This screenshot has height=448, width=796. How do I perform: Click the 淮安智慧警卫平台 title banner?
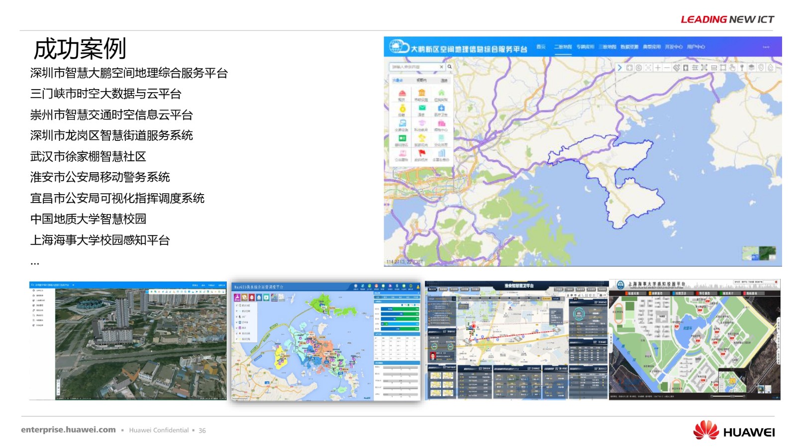point(518,286)
